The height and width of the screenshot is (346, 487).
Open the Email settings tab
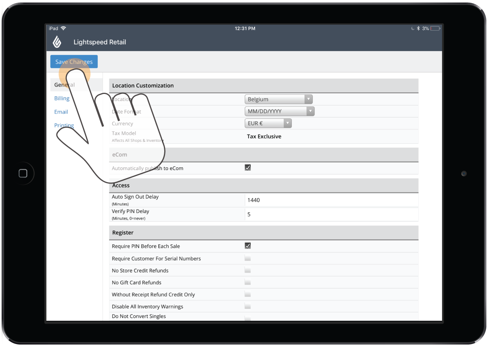click(x=61, y=112)
